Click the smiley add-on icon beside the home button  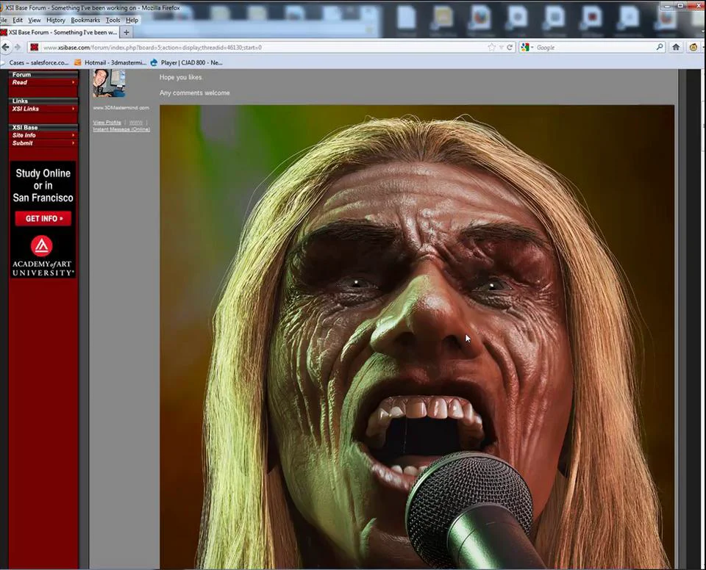[x=693, y=47]
